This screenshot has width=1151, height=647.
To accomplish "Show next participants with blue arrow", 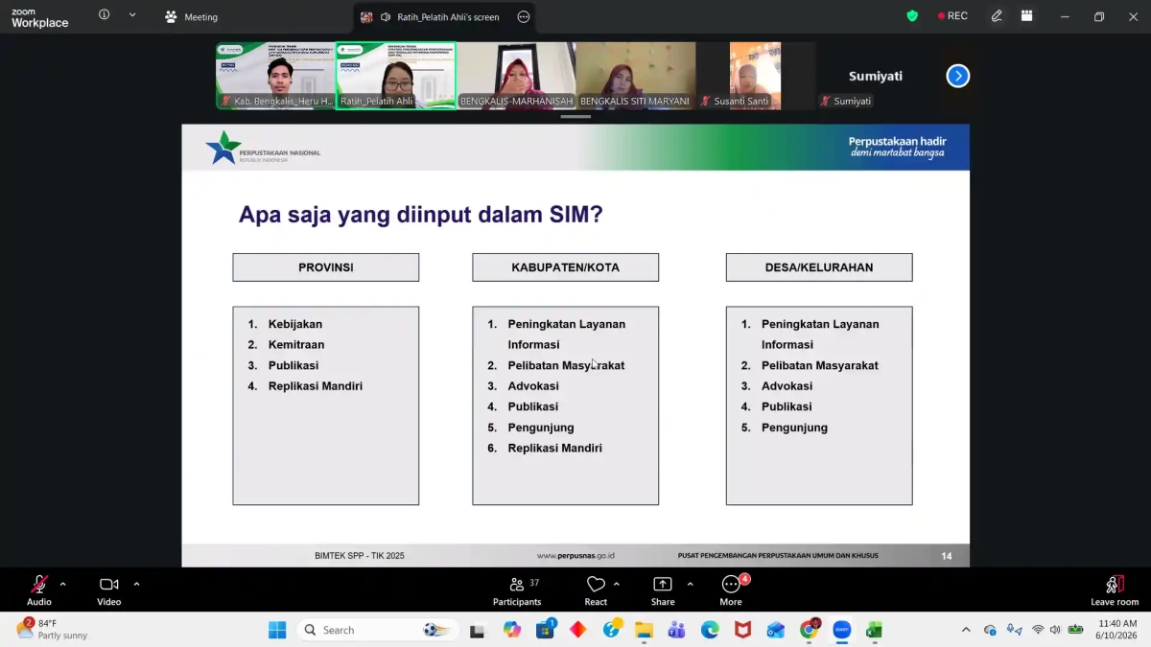I will (957, 76).
